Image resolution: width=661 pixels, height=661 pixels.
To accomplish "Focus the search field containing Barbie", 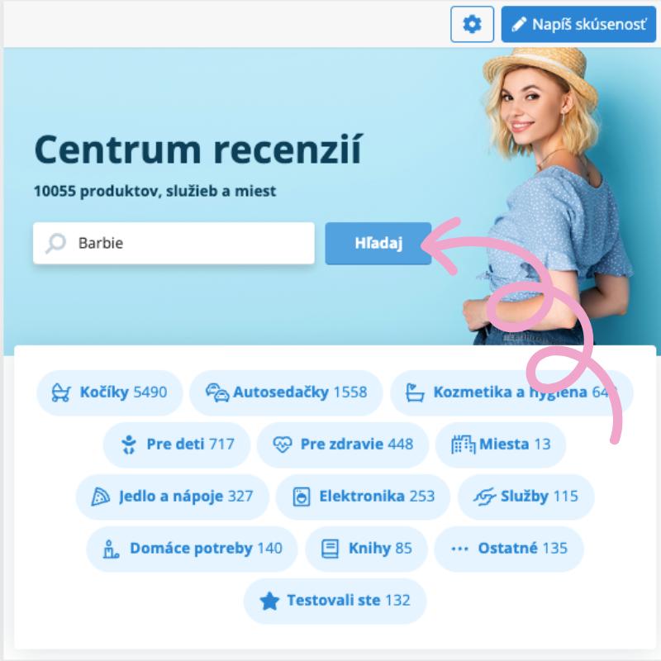I will point(174,243).
